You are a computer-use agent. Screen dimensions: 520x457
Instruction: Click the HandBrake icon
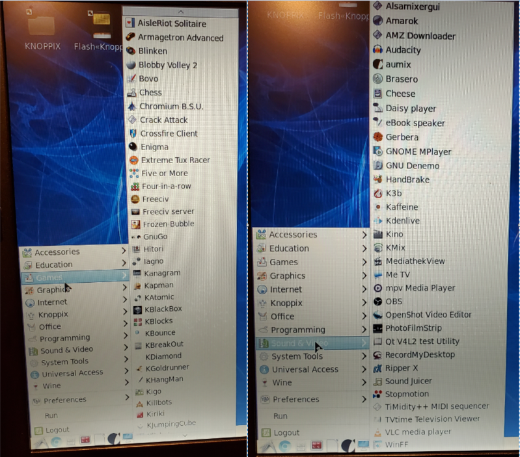[377, 179]
